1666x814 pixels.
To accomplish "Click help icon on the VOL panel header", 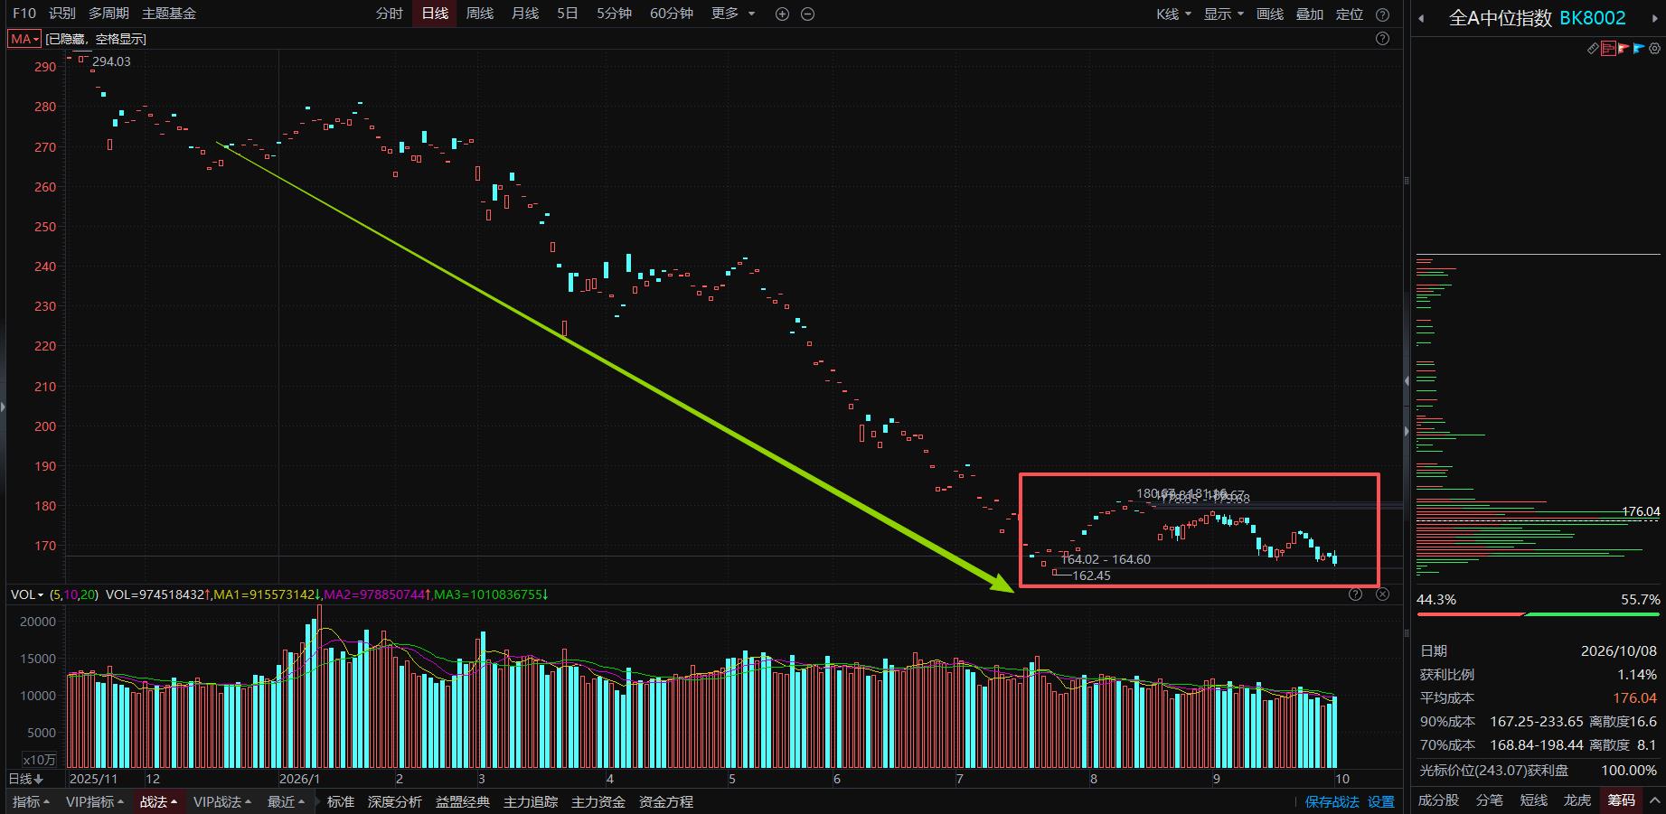I will pyautogui.click(x=1355, y=594).
